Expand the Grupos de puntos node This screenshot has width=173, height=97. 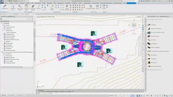click(x=3, y=27)
